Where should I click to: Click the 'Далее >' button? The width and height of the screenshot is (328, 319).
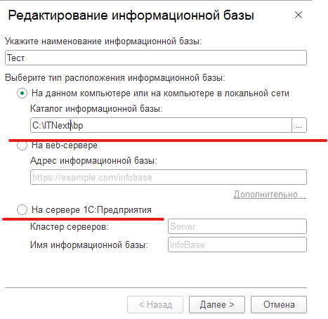[x=217, y=304]
